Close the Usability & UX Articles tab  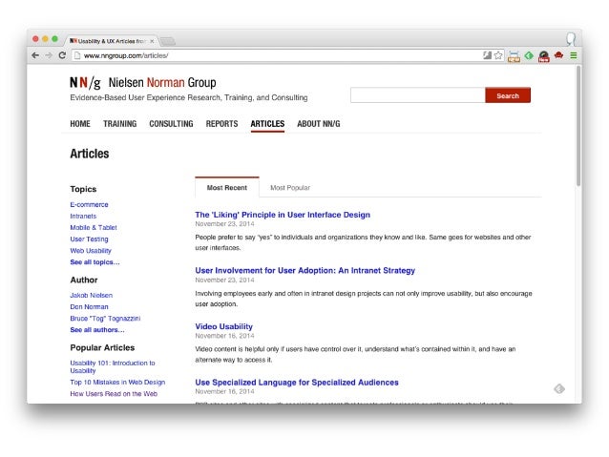(152, 41)
